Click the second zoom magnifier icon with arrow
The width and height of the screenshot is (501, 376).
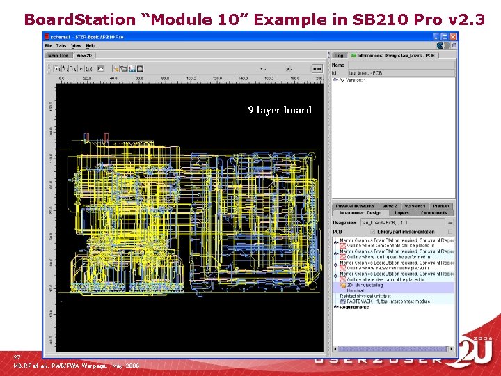[x=65, y=68]
